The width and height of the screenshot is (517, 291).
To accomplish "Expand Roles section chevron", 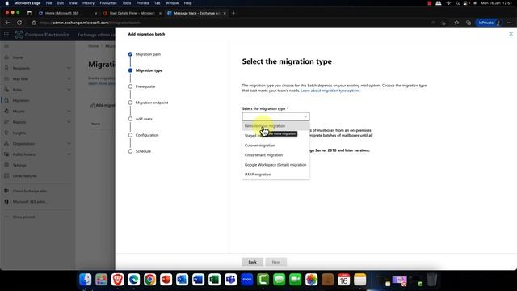I will point(69,90).
